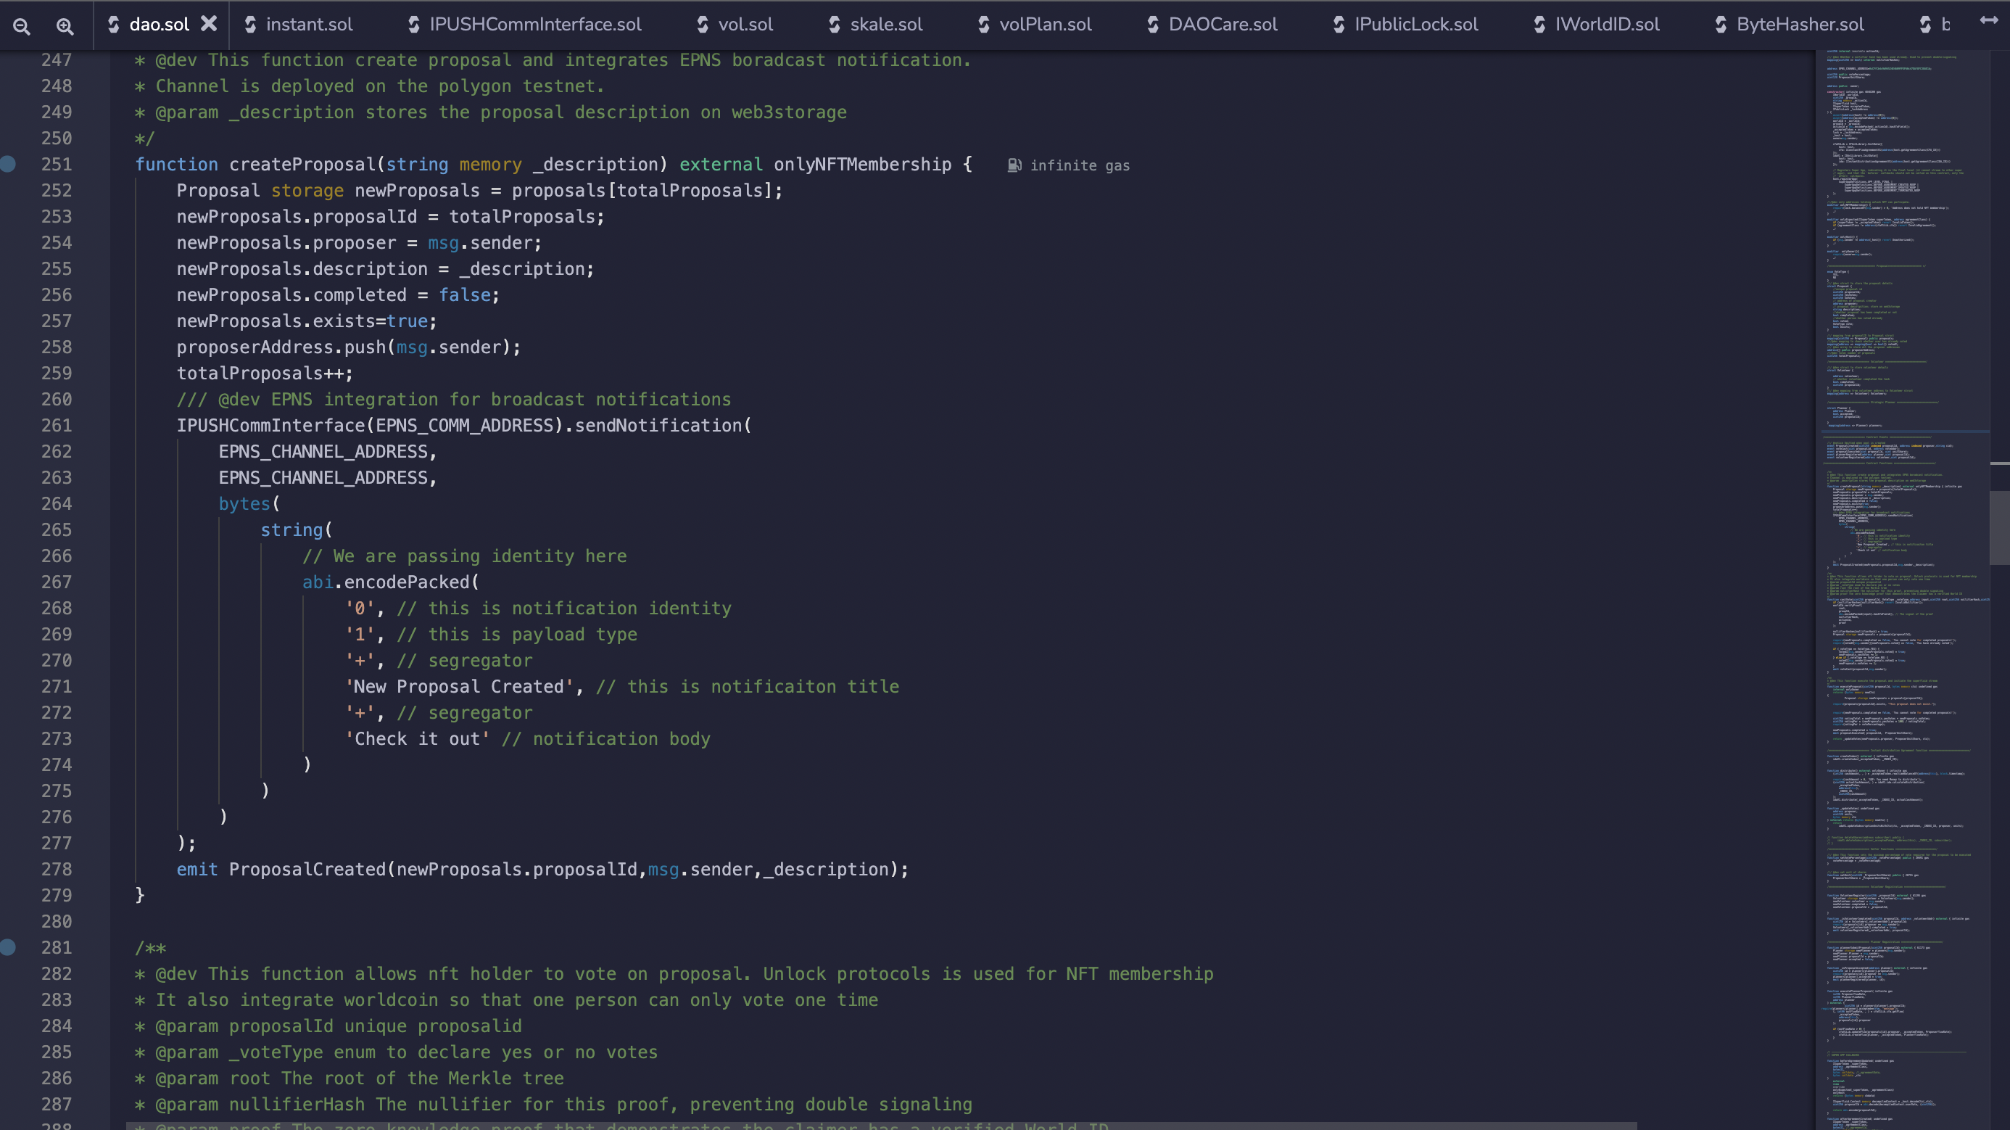Click the 'Check it out' string

point(418,739)
